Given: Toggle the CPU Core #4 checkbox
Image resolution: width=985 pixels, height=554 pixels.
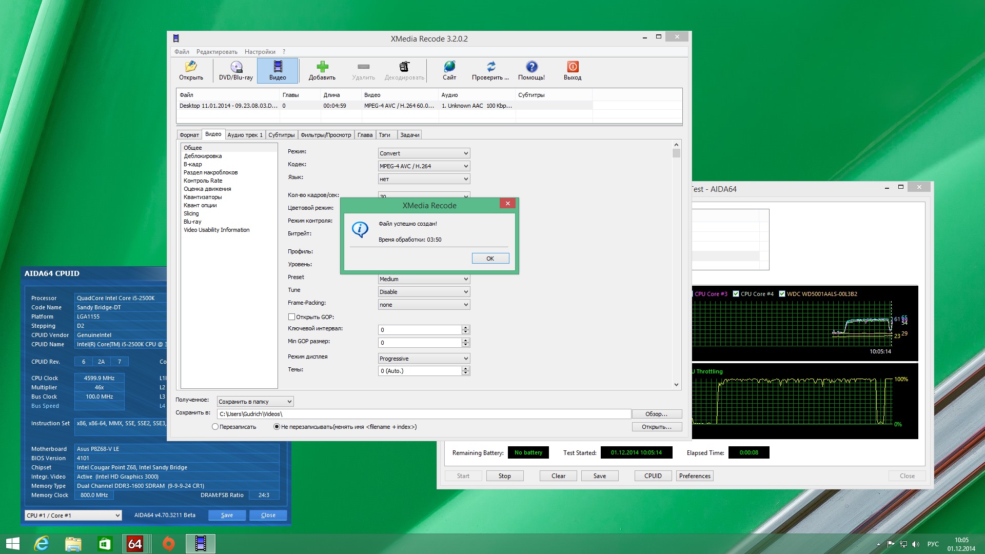Looking at the screenshot, I should [736, 294].
